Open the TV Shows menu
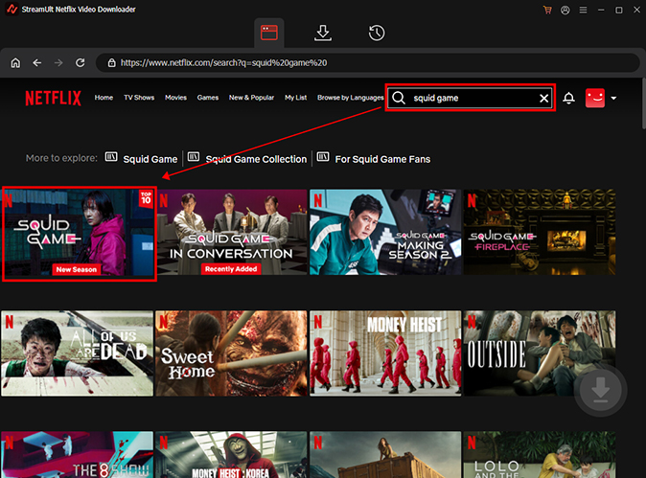This screenshot has height=478, width=646. (139, 98)
